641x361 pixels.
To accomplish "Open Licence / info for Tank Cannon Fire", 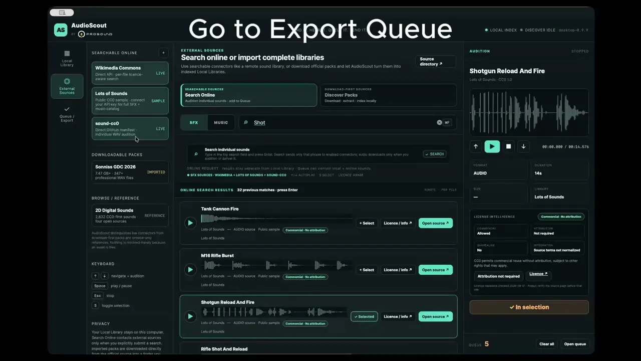I will [x=398, y=223].
